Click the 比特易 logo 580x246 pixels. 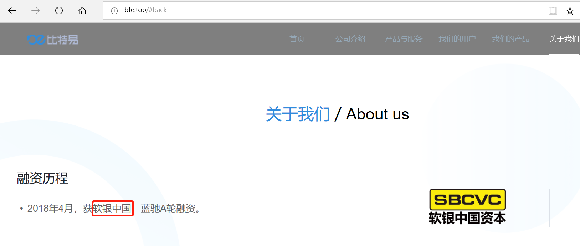(x=53, y=40)
